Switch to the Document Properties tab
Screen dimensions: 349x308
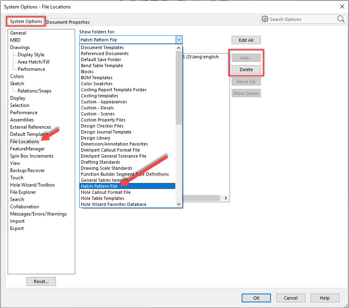click(68, 22)
